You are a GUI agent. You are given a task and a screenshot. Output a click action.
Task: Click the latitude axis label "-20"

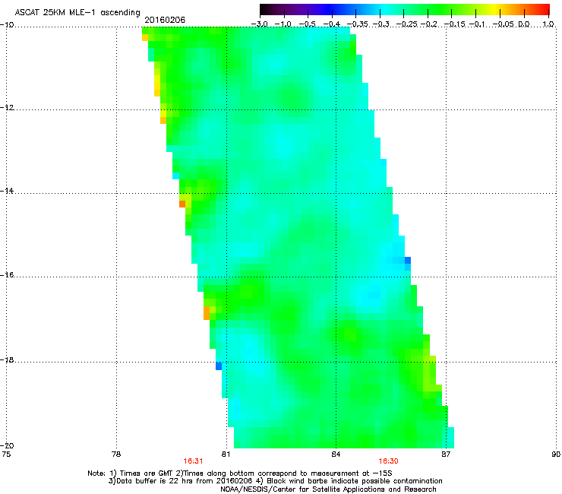coord(7,445)
